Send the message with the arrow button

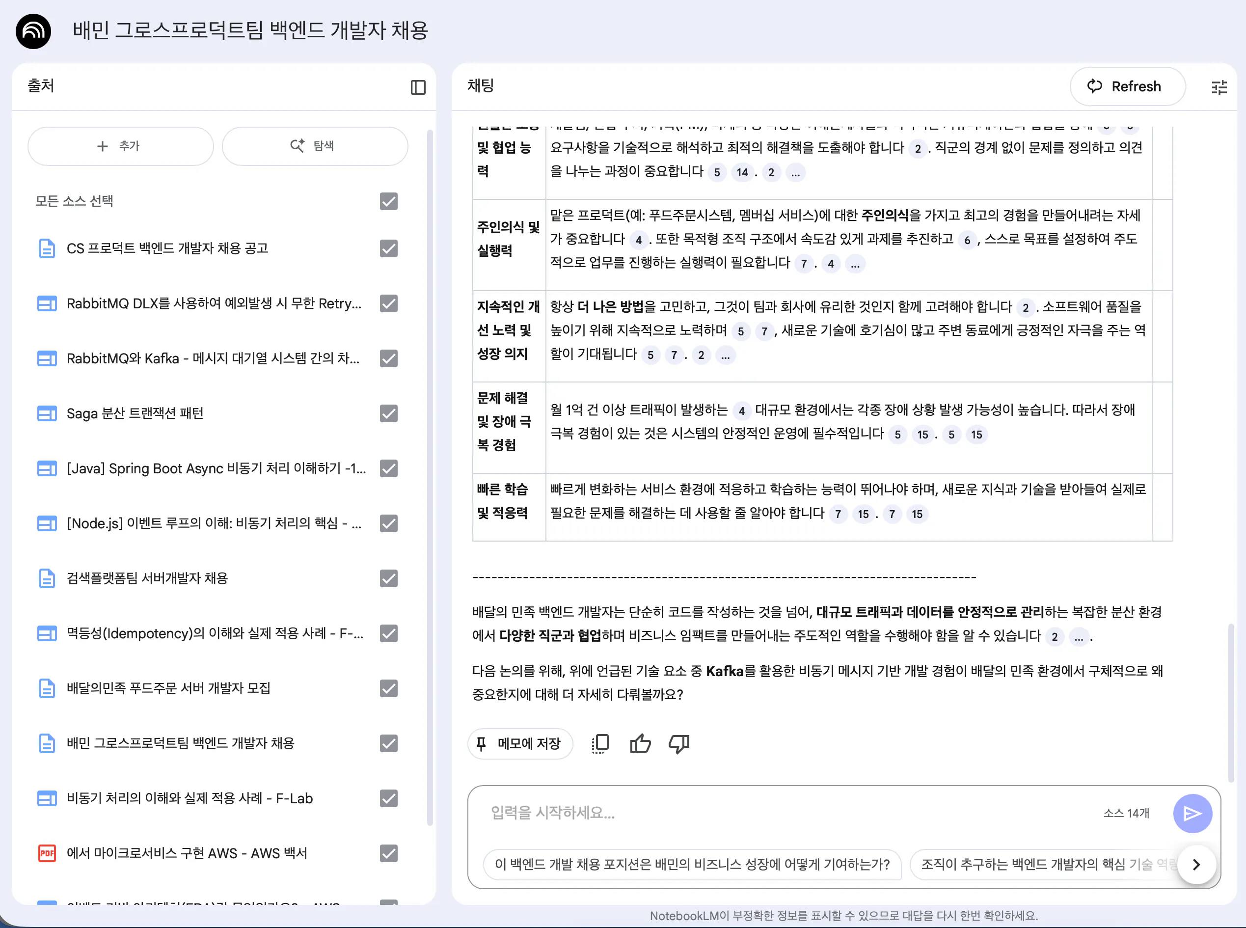(1192, 814)
